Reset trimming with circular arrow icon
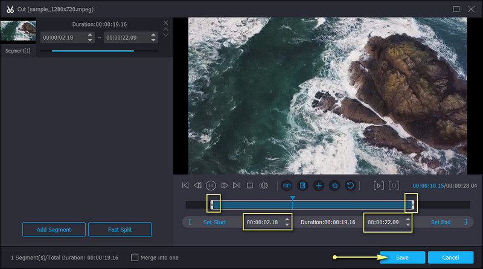 coord(350,186)
